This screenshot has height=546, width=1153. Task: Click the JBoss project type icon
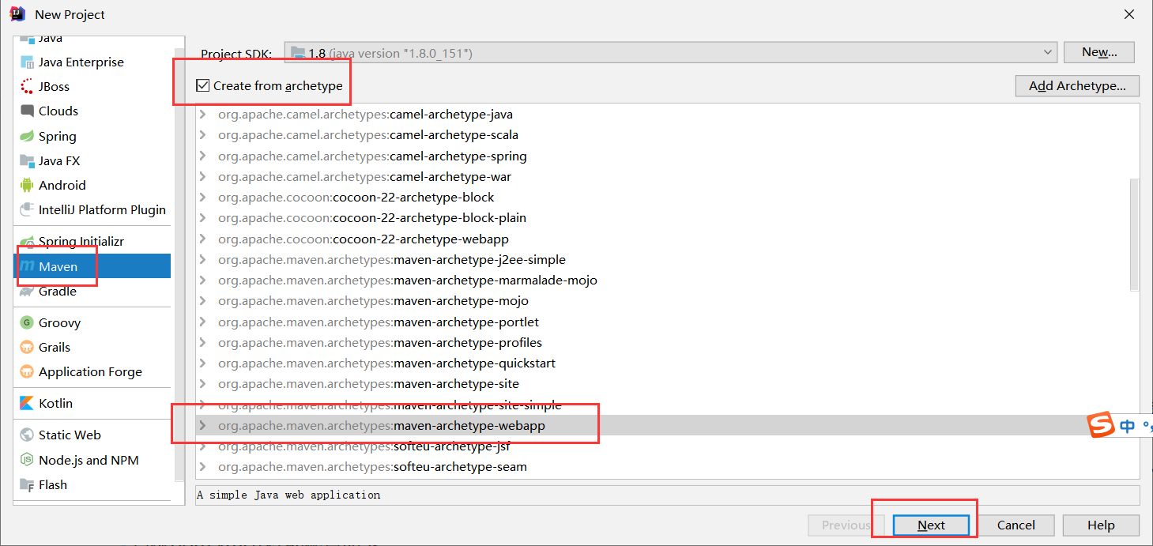28,87
